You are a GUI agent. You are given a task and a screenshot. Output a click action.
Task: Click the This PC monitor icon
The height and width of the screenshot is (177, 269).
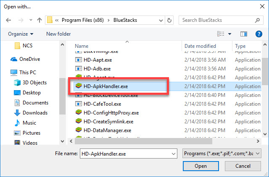(x=14, y=73)
